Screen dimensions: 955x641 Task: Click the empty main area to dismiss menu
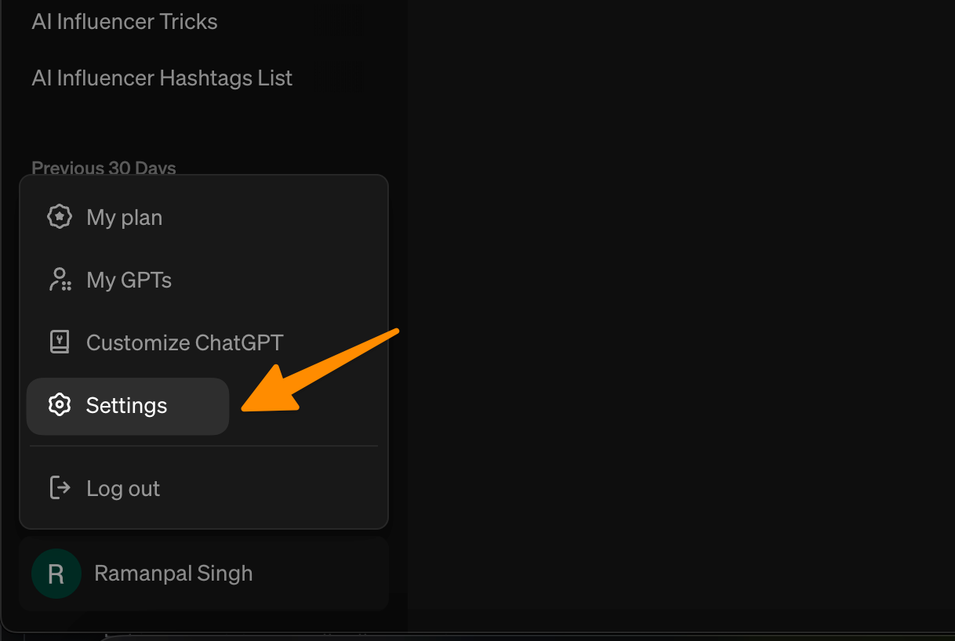(x=674, y=313)
